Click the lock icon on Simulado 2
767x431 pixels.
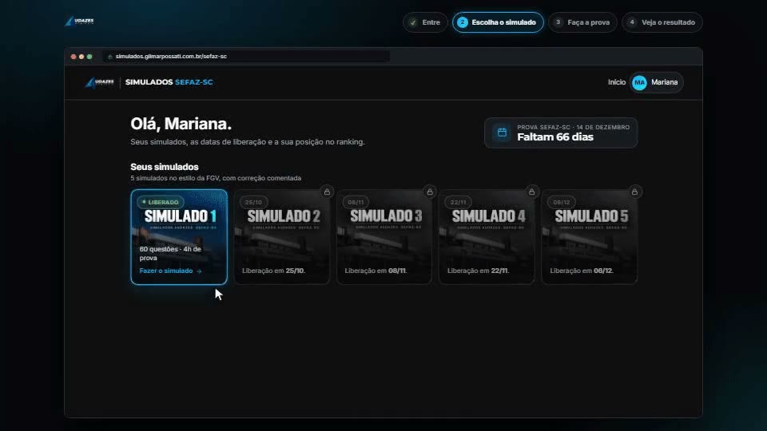[x=328, y=192]
